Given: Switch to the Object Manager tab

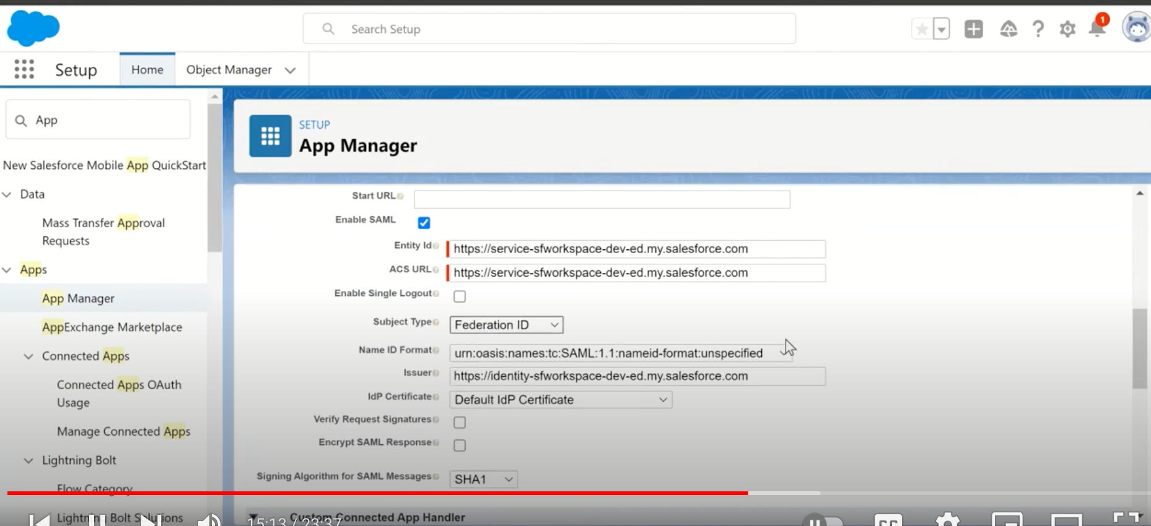Looking at the screenshot, I should [x=229, y=70].
